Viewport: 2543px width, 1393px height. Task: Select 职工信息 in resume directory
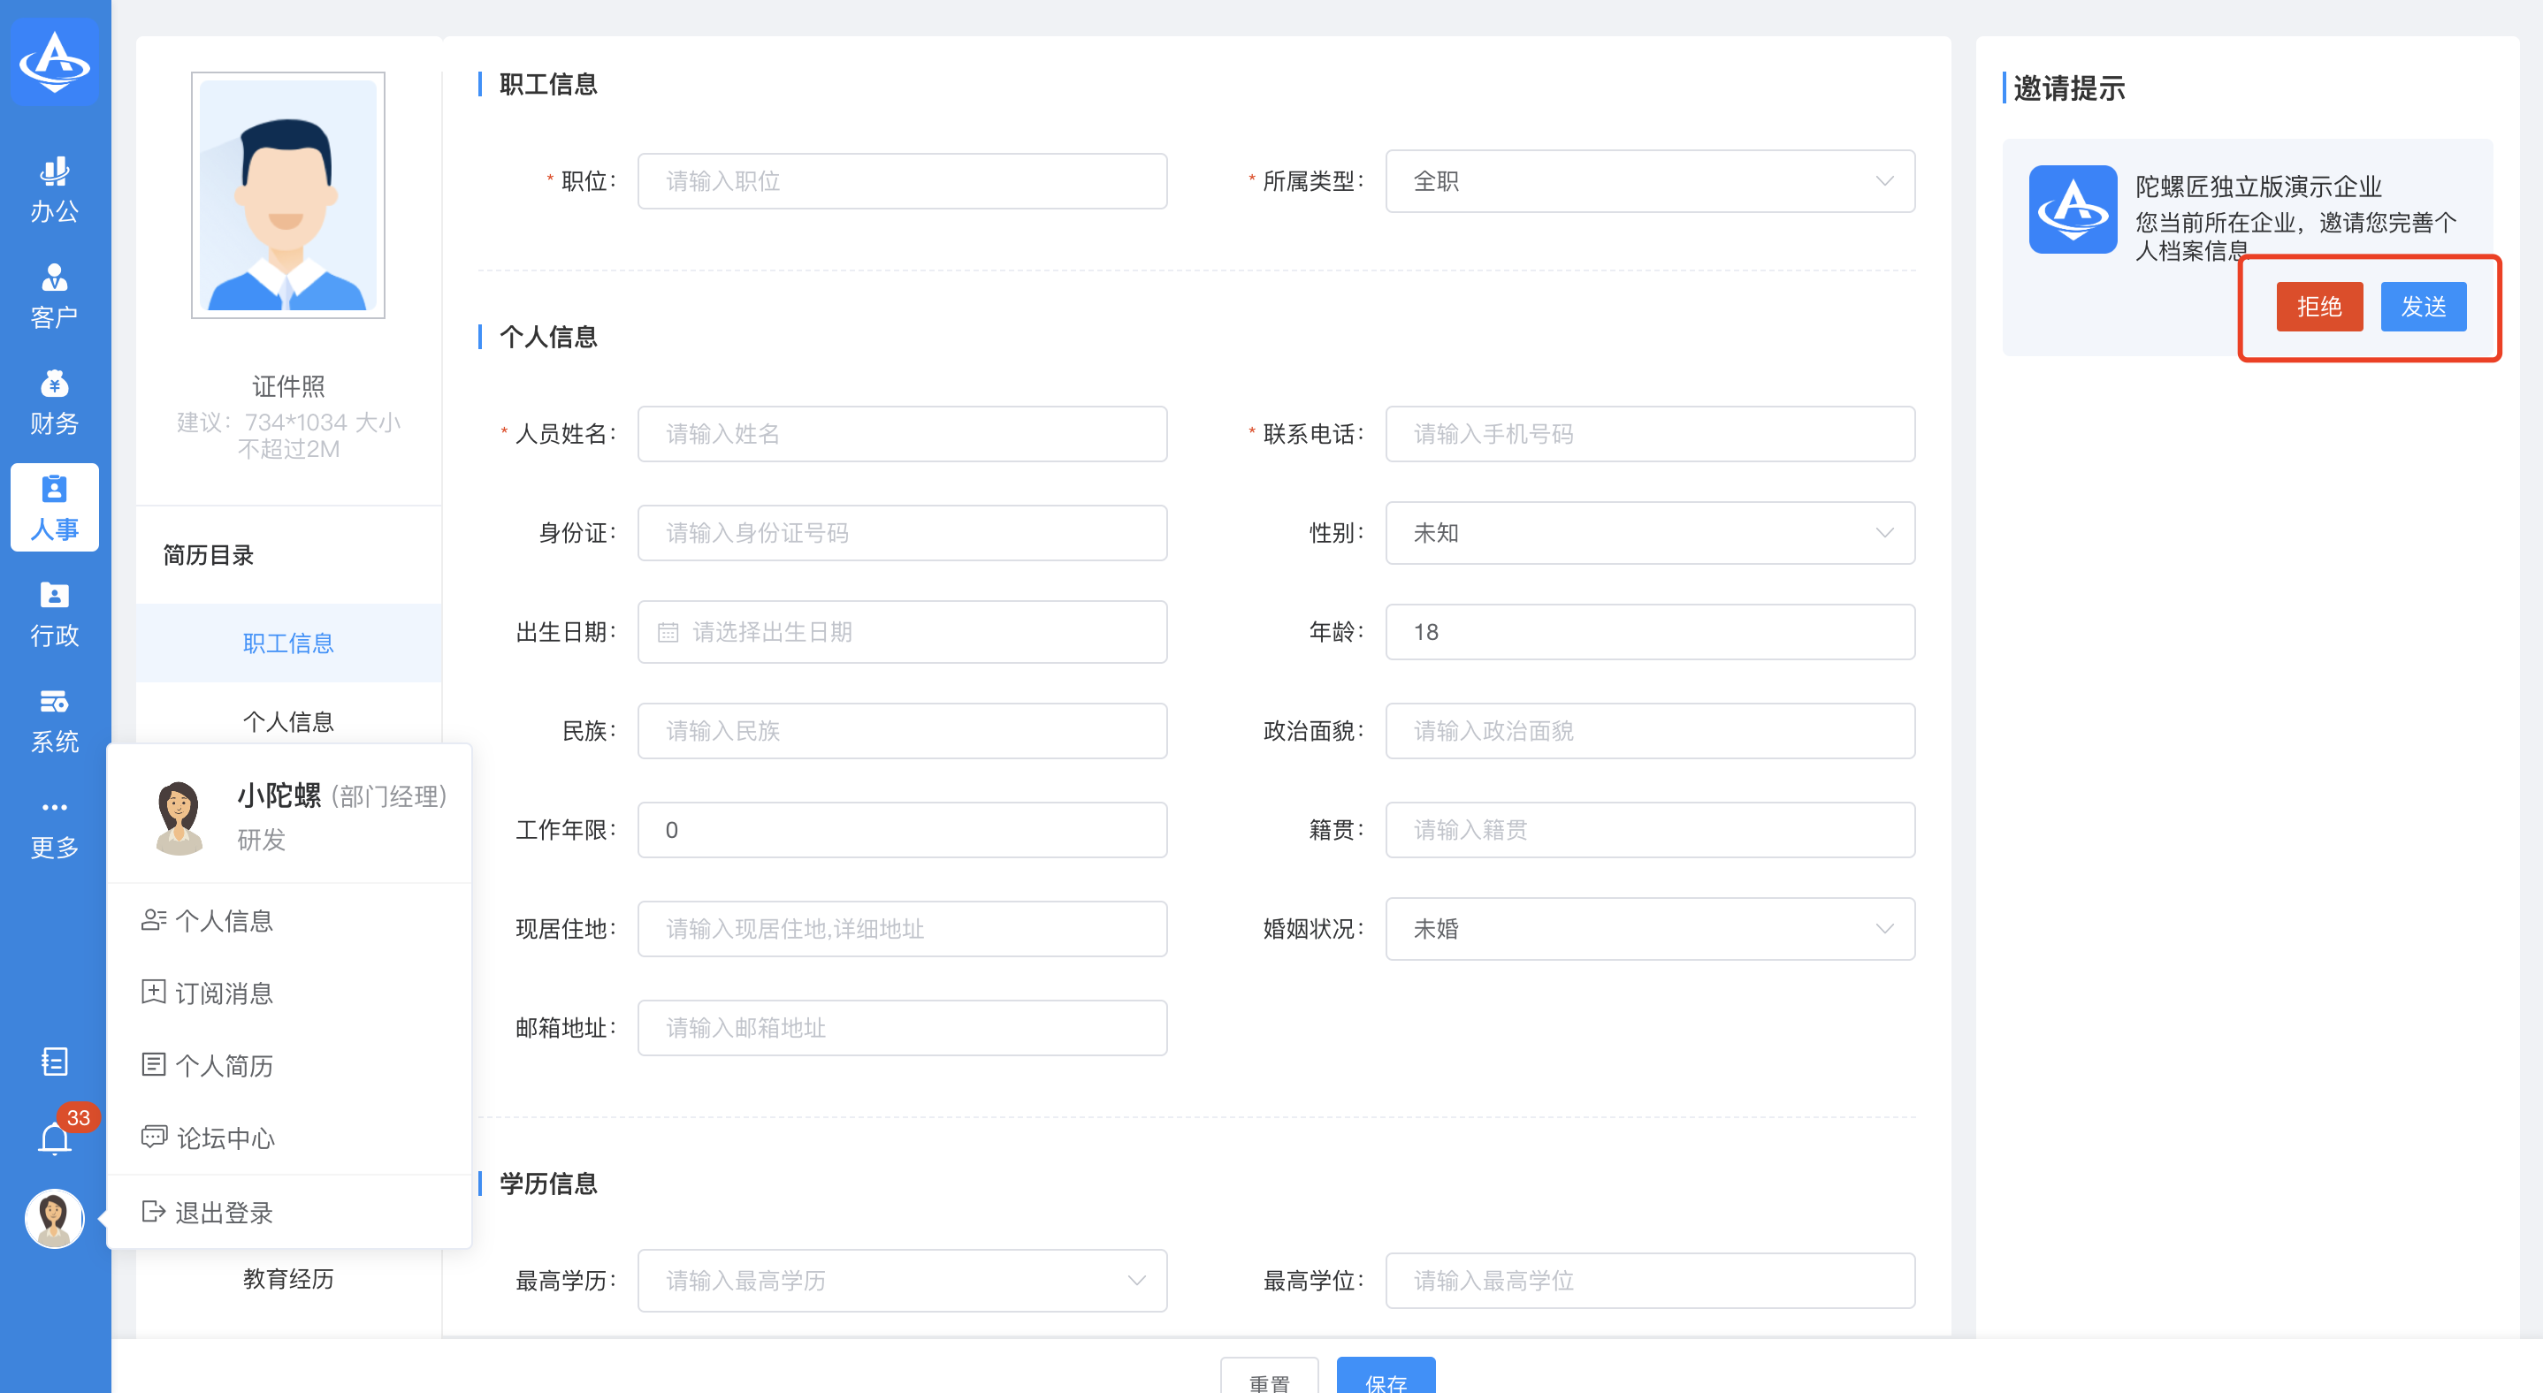pyautogui.click(x=288, y=643)
